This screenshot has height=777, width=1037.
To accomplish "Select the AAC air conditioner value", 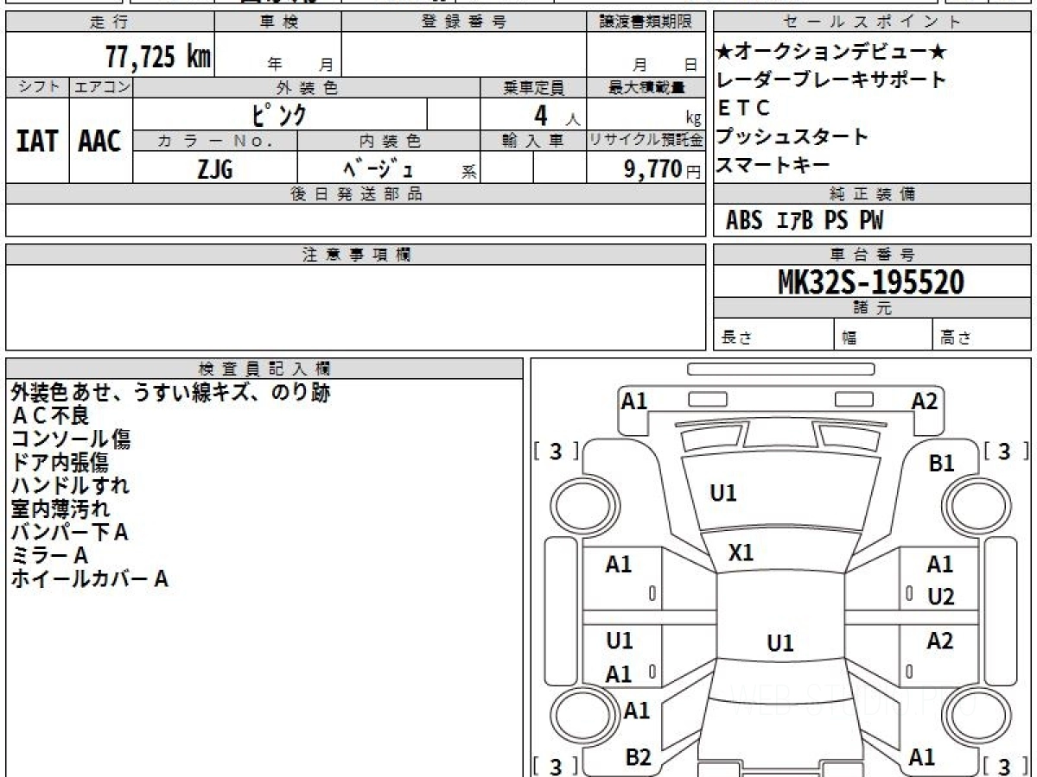I will pos(100,141).
